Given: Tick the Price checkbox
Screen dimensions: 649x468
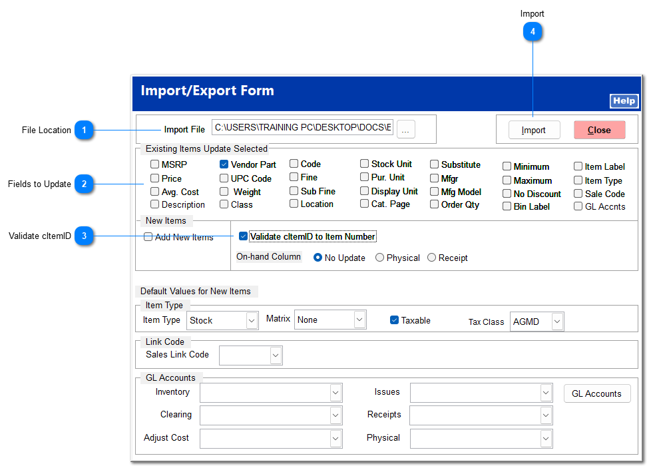Looking at the screenshot, I should (155, 178).
